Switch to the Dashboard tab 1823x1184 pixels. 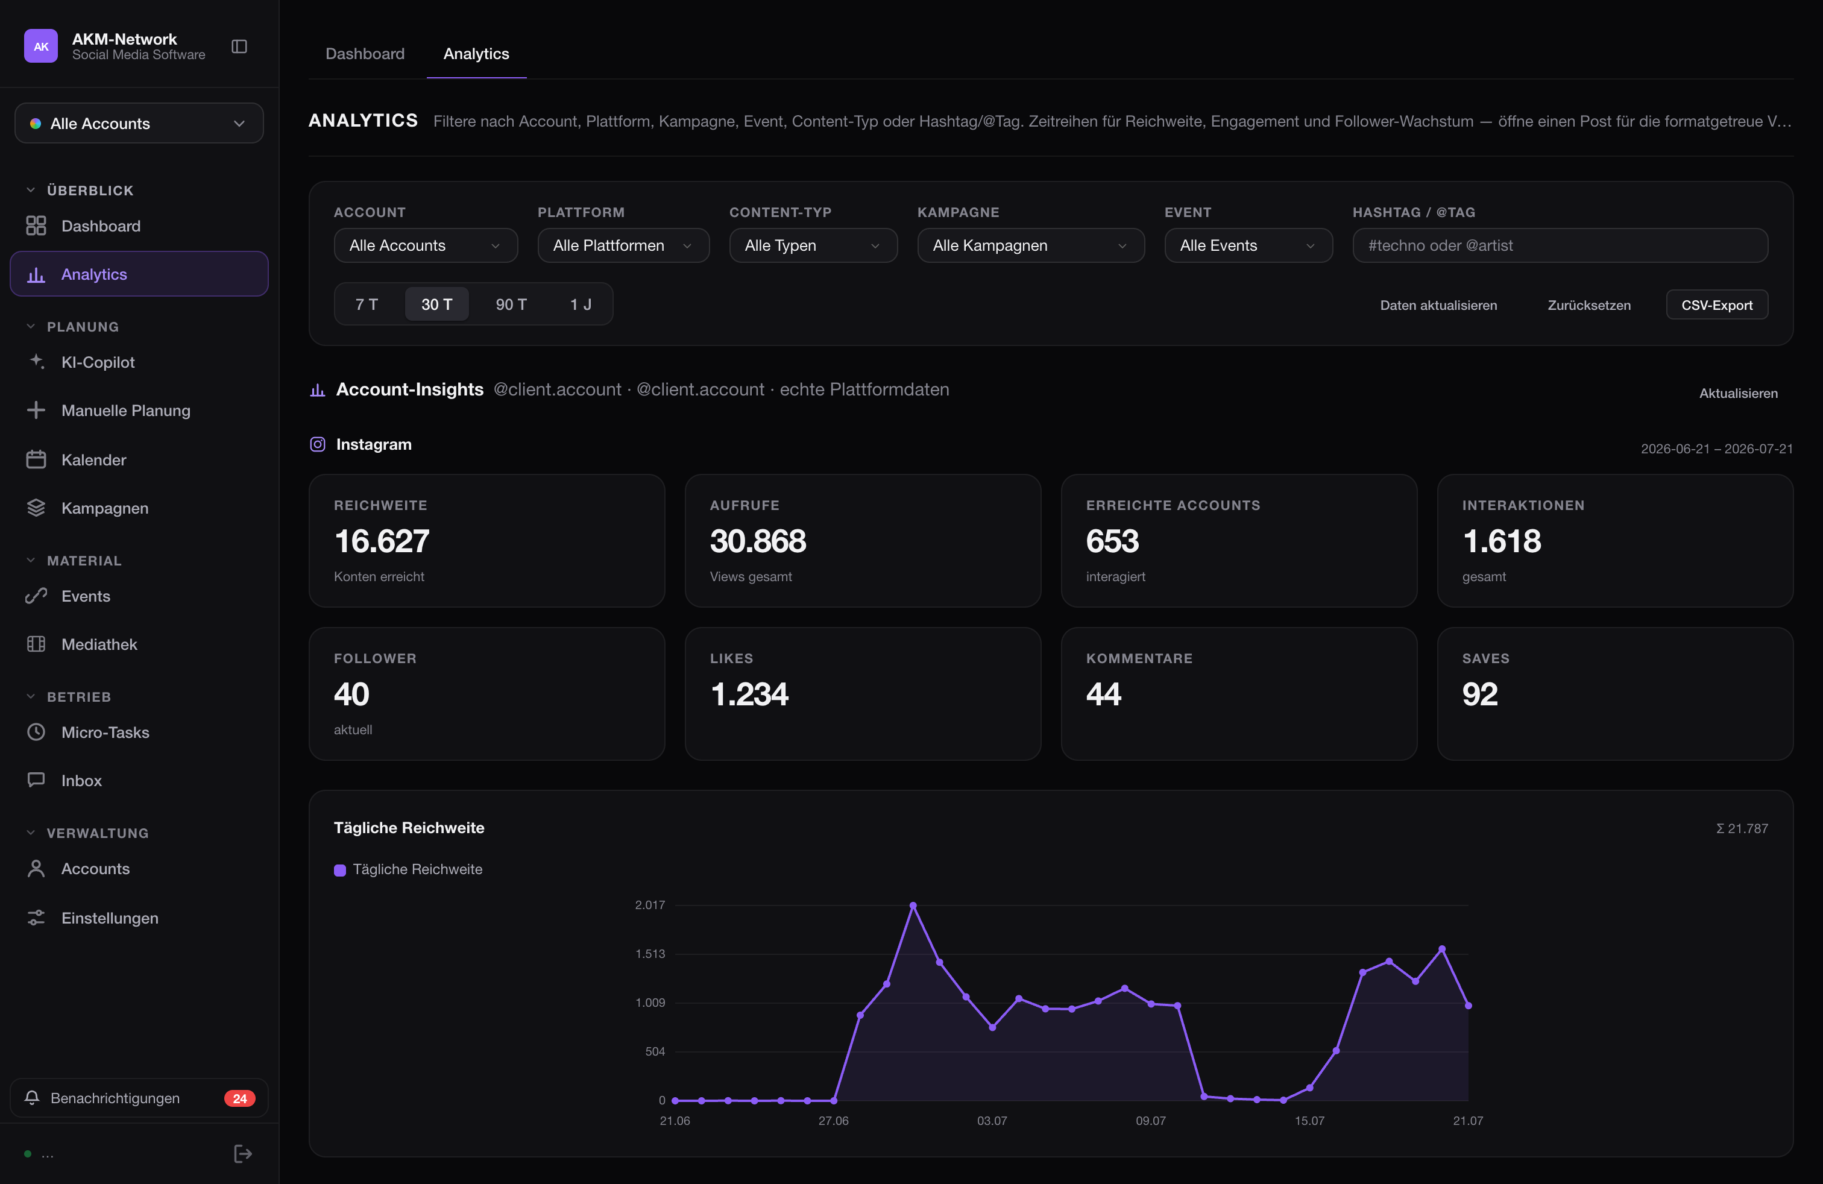(365, 54)
